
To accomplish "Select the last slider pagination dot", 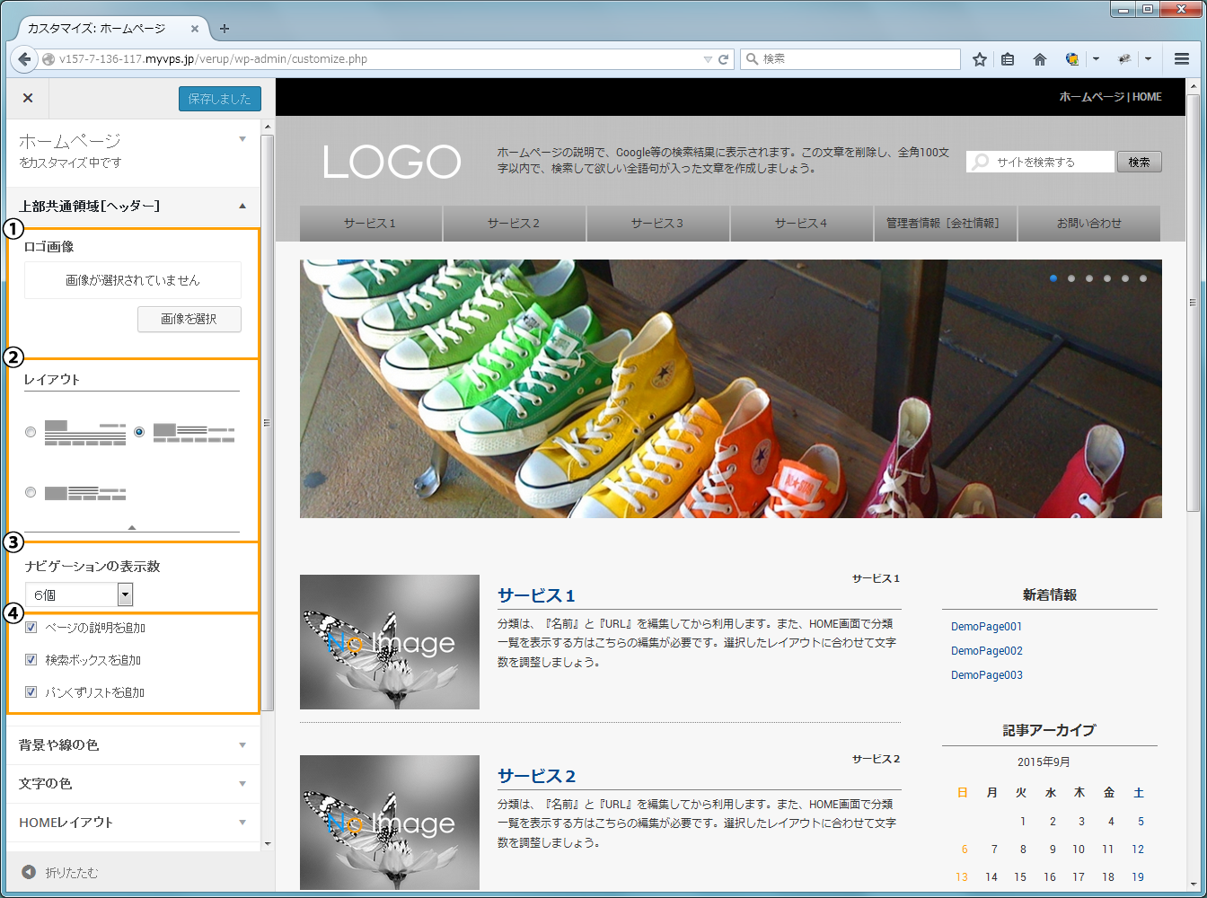I will [1143, 278].
